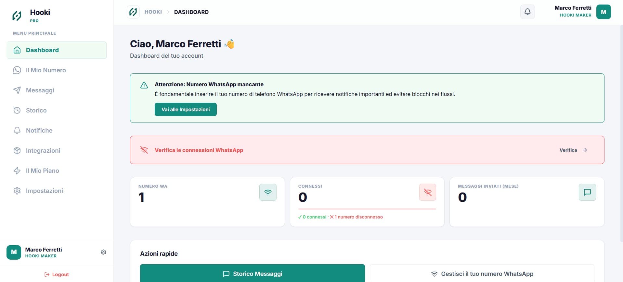
Task: Click the bell icon beside Notifiche in the sidebar
Action: pos(17,130)
